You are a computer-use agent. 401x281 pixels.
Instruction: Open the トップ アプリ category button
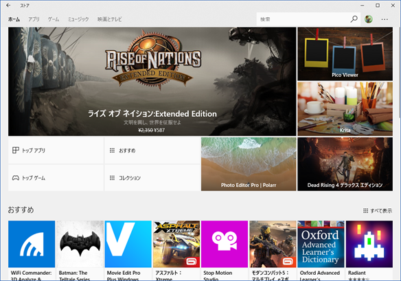tap(56, 150)
